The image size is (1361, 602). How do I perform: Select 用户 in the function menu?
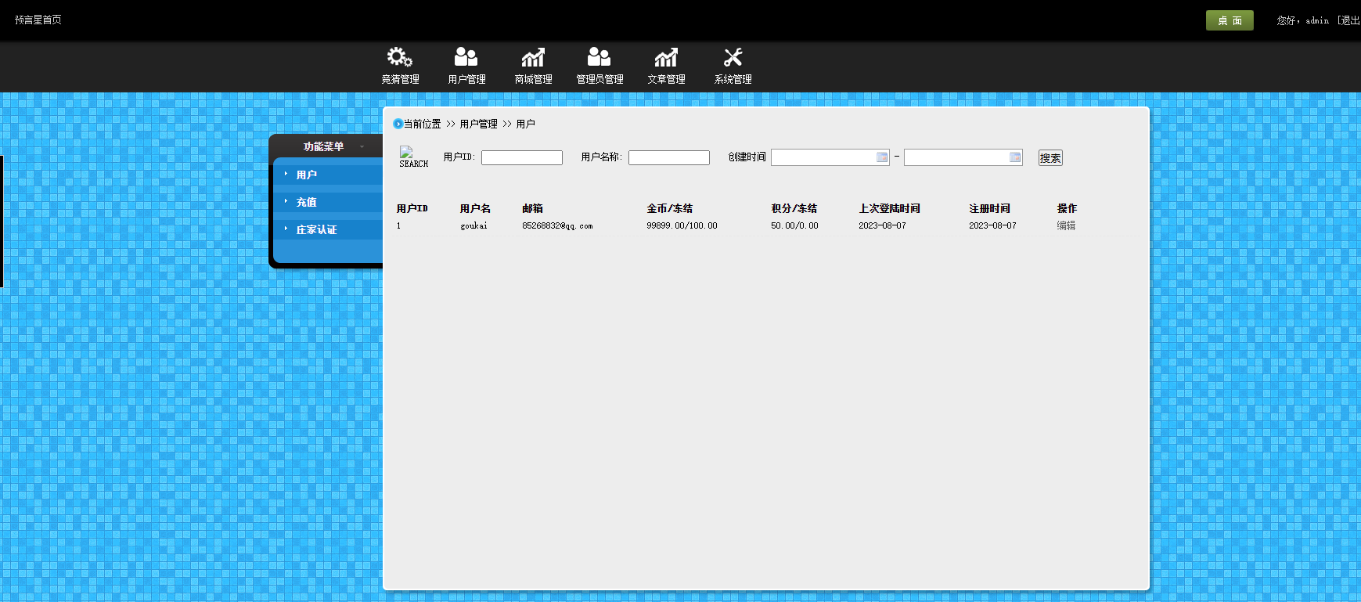[x=307, y=175]
